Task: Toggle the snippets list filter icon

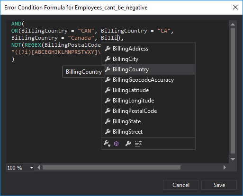Action: pos(138,144)
